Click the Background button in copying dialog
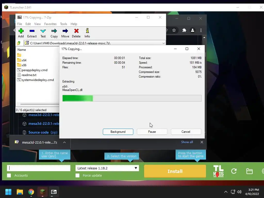 (118, 132)
